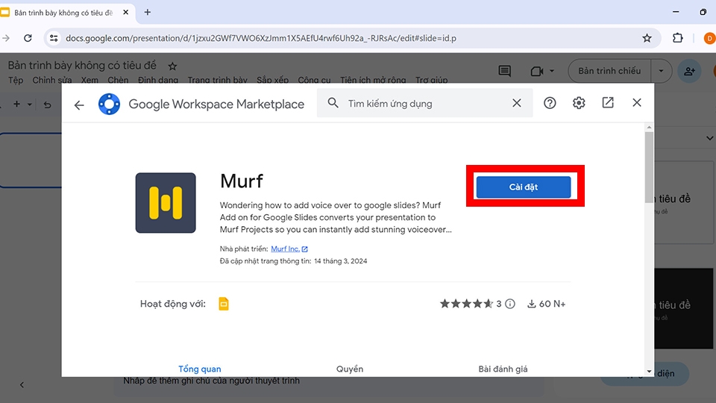Focus the Tìm kiếm ứng dụng search box
716x403 pixels.
[x=424, y=103]
